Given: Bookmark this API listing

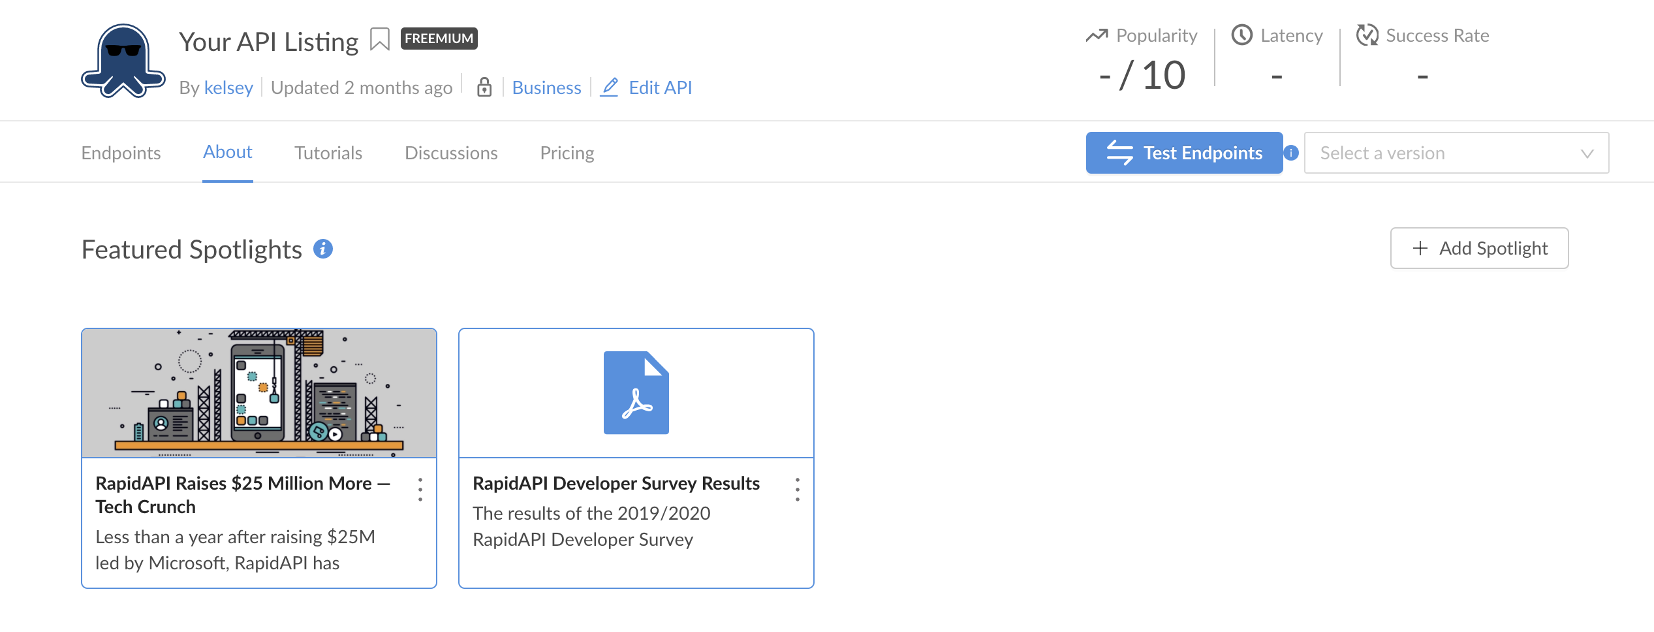Looking at the screenshot, I should point(379,39).
